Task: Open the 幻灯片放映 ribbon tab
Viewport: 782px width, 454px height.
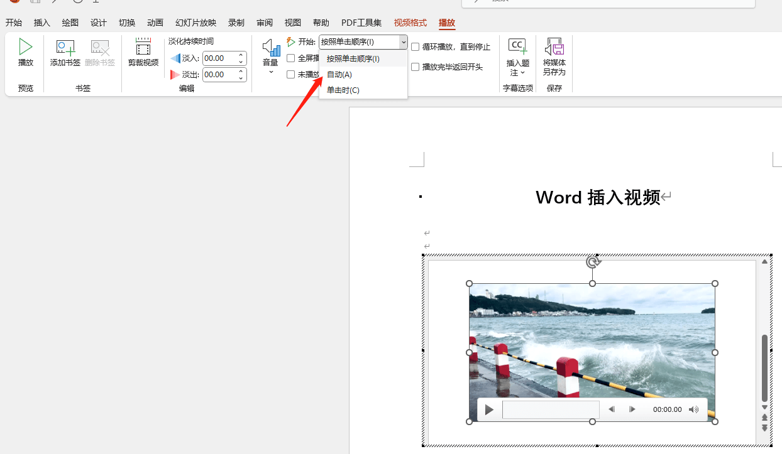Action: point(196,23)
